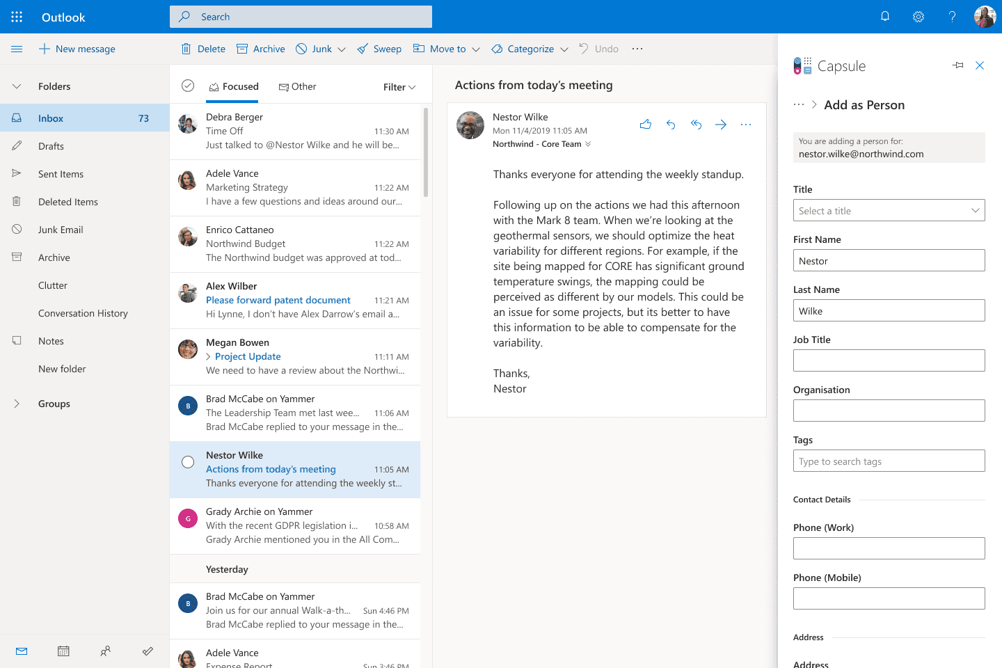
Task: Pin the Capsule panel open
Action: pos(957,65)
